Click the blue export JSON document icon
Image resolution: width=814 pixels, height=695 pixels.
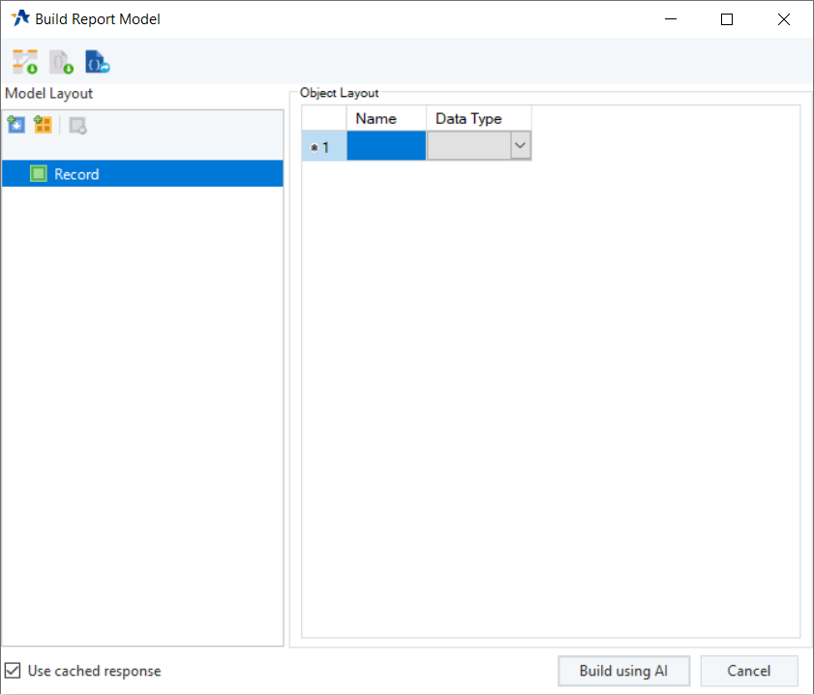[x=98, y=63]
